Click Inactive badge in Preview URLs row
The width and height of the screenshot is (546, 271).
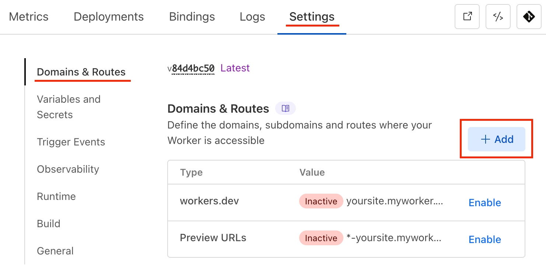321,238
